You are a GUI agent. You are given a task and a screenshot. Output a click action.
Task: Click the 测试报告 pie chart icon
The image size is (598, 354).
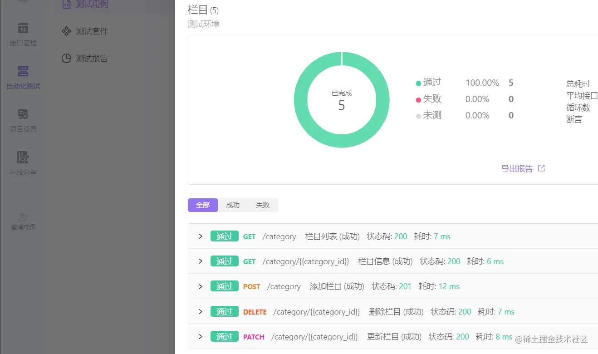coord(66,59)
